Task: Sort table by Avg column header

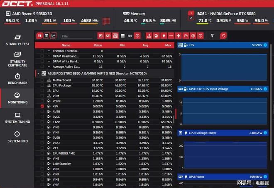Action: pyautogui.click(x=145, y=45)
